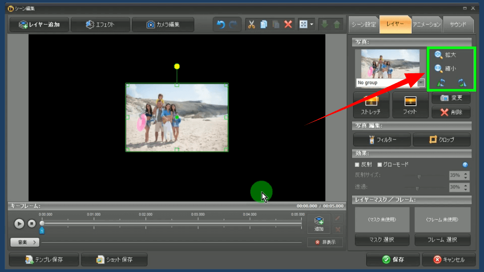The image size is (484, 272).
Task: Click keyframe marker 1 on timeline
Action: pos(42,230)
